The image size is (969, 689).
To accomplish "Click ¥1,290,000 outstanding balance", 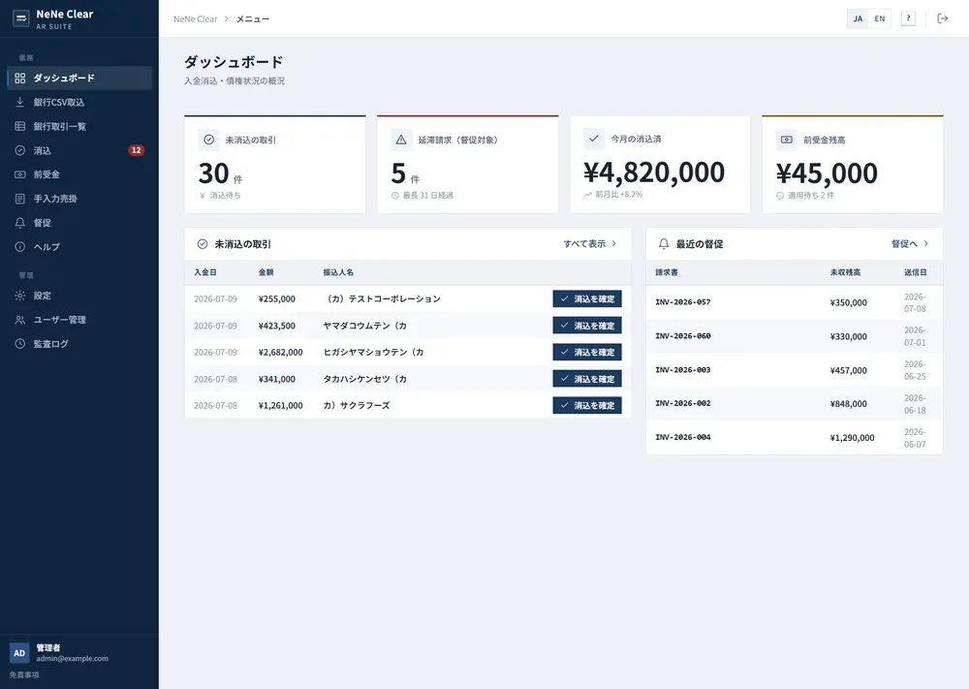I will 852,437.
